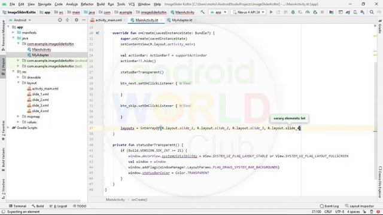This screenshot has width=383, height=215.
Task: Open the VCS menu
Action: click(x=132, y=4)
